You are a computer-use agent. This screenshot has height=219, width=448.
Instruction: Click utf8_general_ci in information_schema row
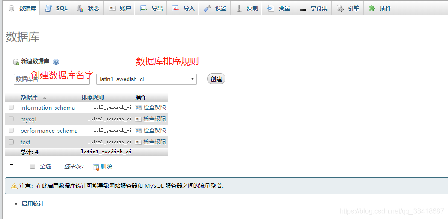click(x=112, y=108)
